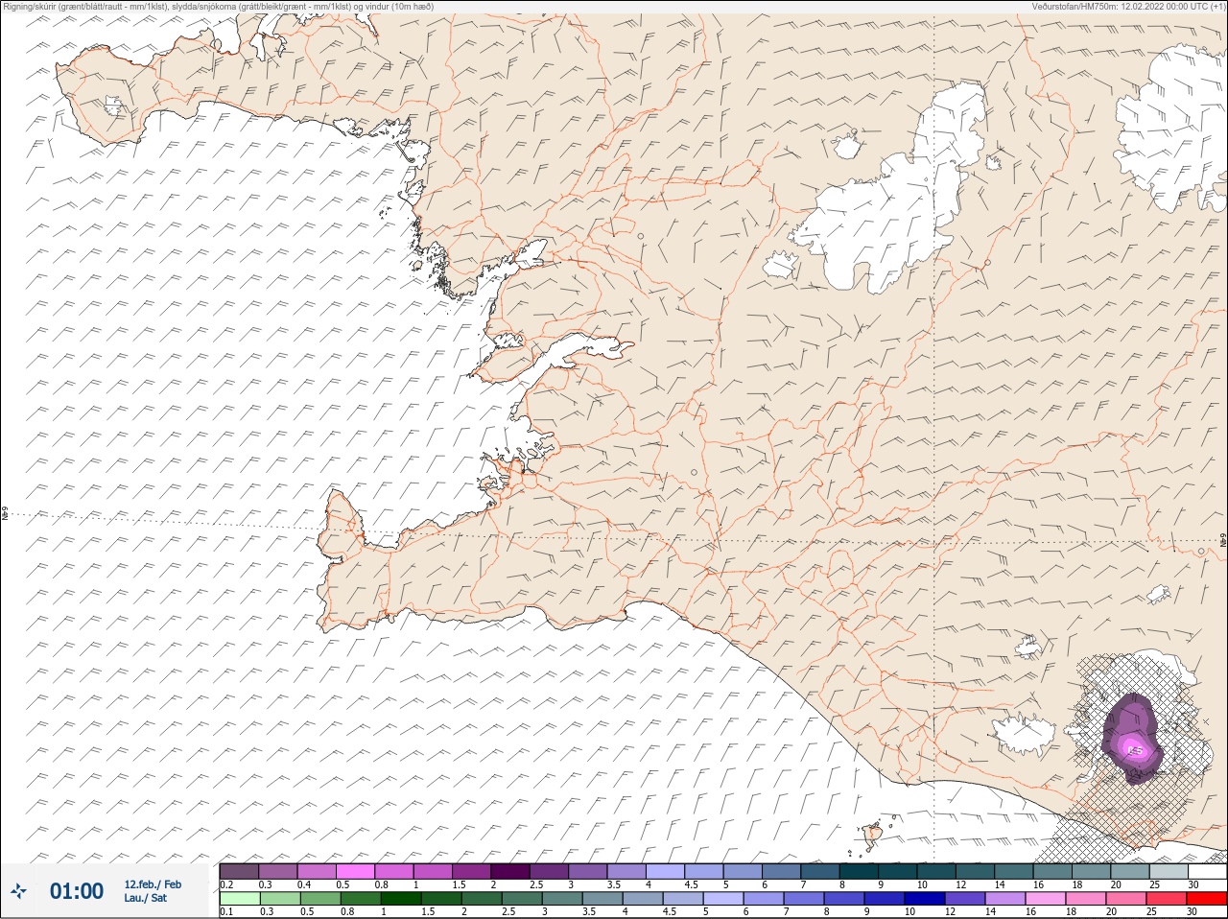The height and width of the screenshot is (919, 1228).
Task: Click the weekday label Lau./ Sat
Action: point(146,898)
